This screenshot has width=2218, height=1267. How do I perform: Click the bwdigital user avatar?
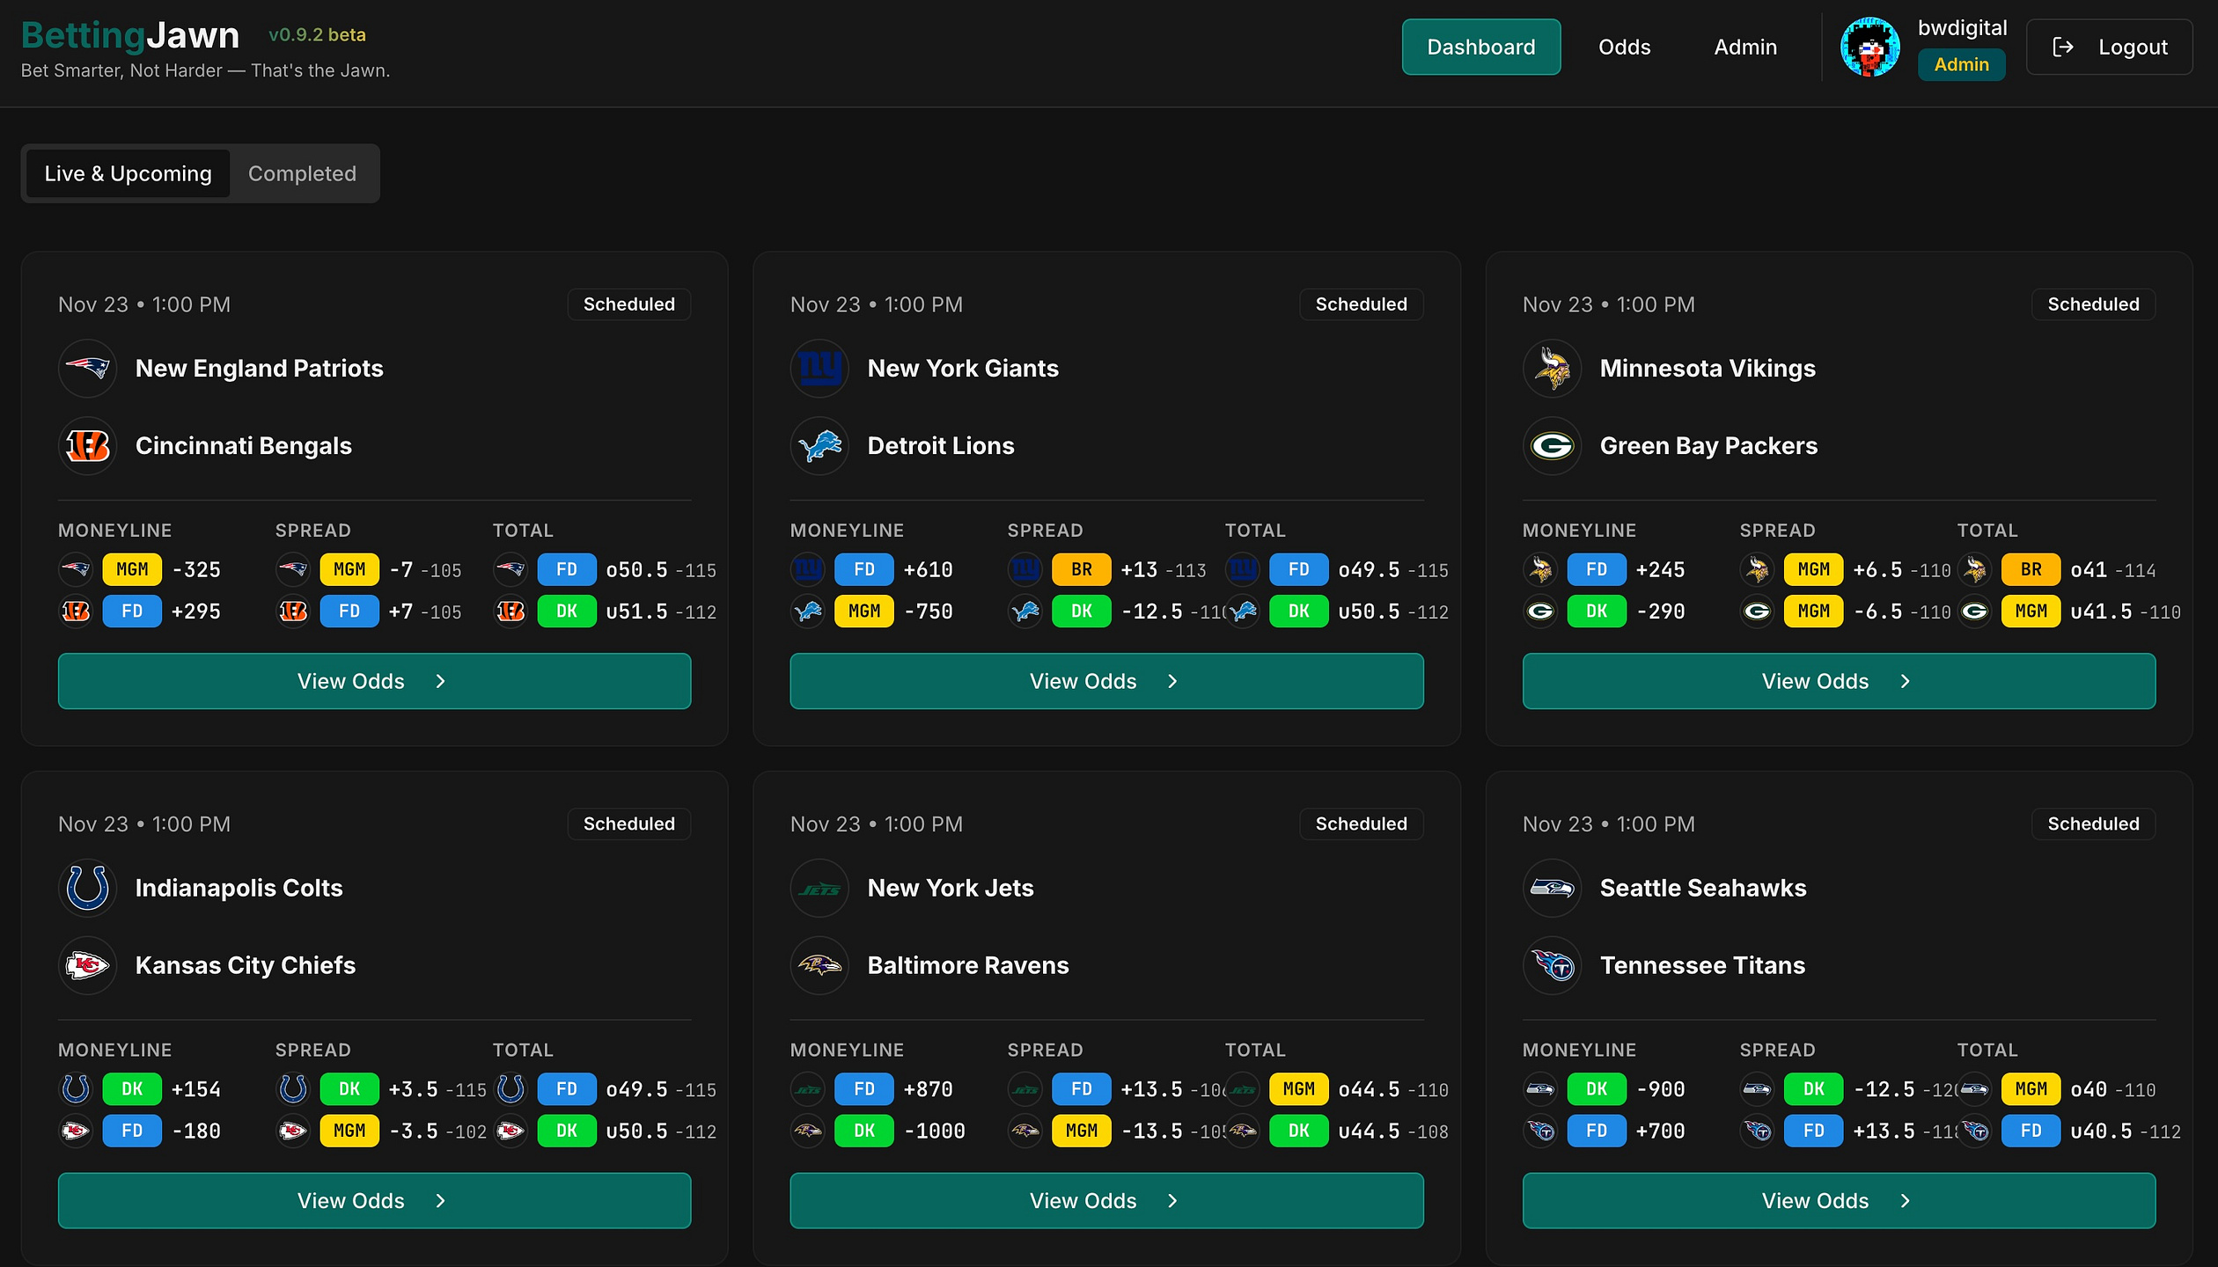tap(1870, 48)
